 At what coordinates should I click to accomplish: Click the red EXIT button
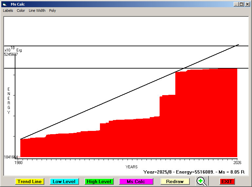(227, 181)
